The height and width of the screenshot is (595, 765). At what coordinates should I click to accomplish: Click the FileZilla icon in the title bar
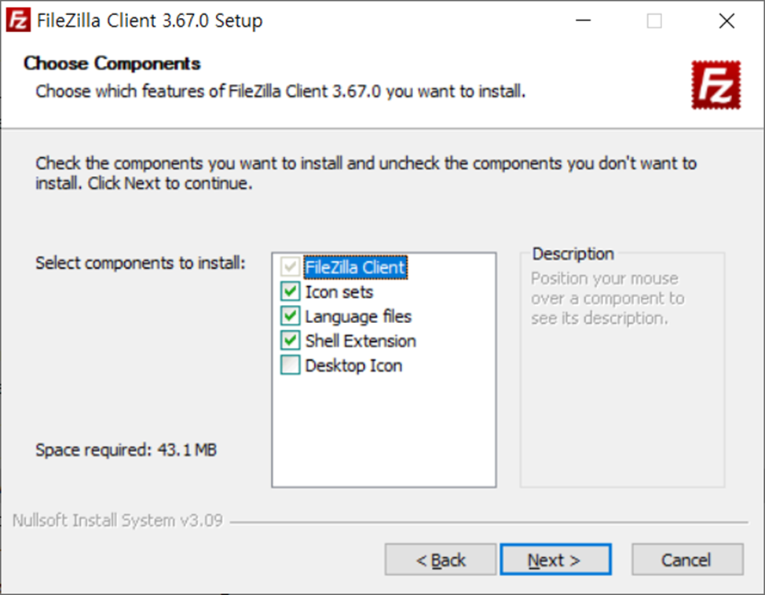(16, 20)
